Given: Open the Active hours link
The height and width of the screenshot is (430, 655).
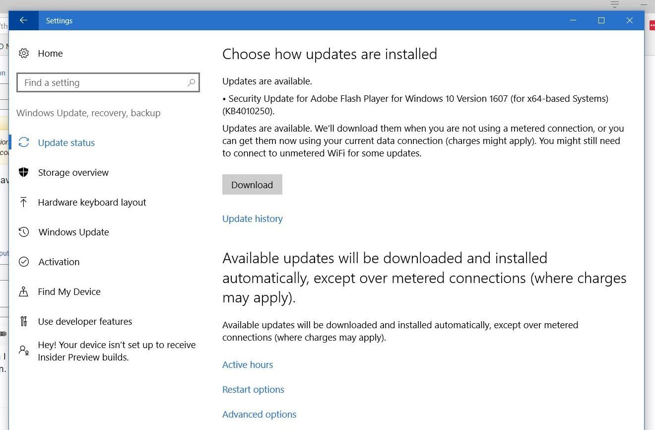Looking at the screenshot, I should point(247,364).
